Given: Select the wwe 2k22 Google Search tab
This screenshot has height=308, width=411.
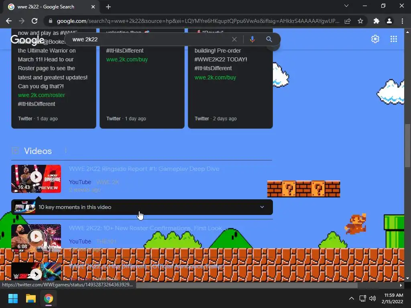Looking at the screenshot, I should click(x=52, y=7).
